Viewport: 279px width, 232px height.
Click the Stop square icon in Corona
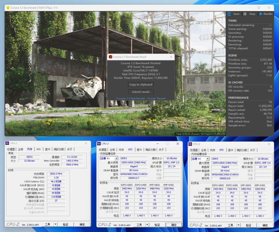click(x=245, y=14)
